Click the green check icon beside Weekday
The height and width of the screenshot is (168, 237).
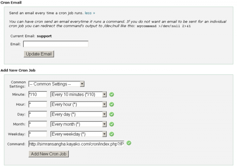pos(111,134)
